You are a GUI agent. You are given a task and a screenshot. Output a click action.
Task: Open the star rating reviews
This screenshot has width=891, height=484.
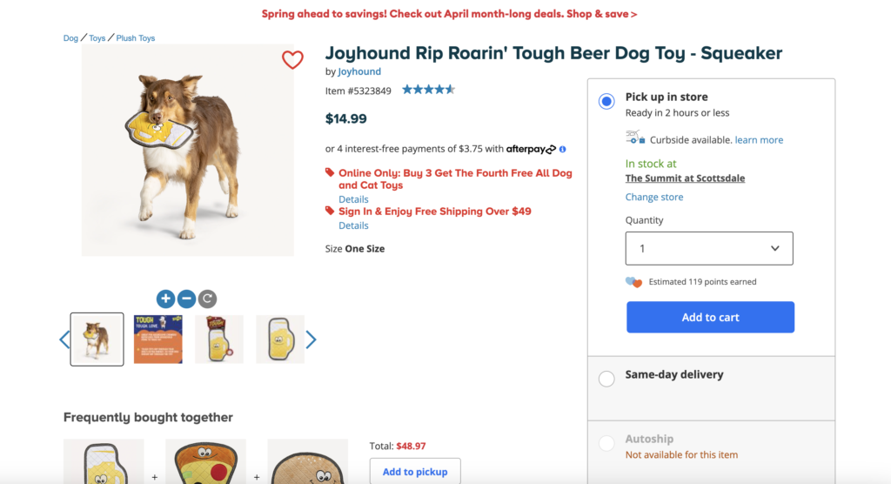click(428, 90)
